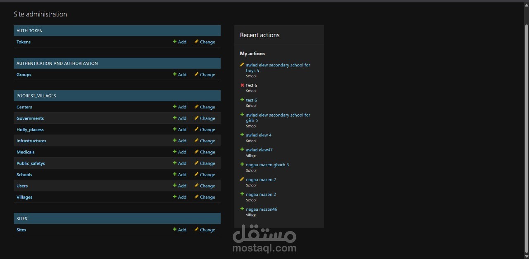Open the Governments model page
The image size is (529, 259).
[30, 118]
